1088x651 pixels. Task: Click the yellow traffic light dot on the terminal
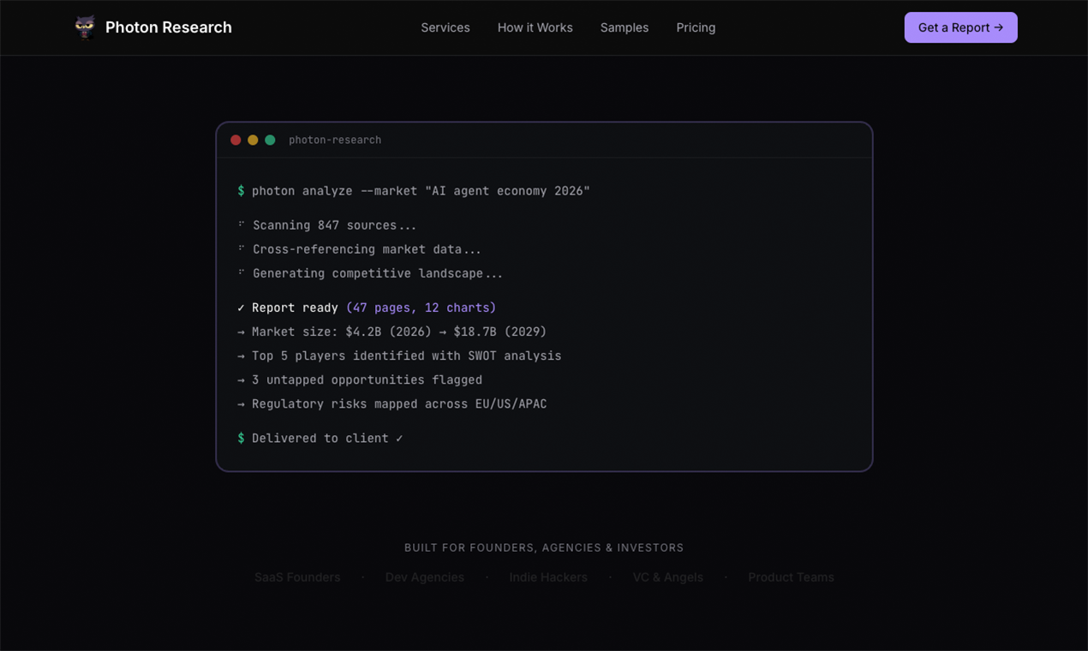point(253,140)
